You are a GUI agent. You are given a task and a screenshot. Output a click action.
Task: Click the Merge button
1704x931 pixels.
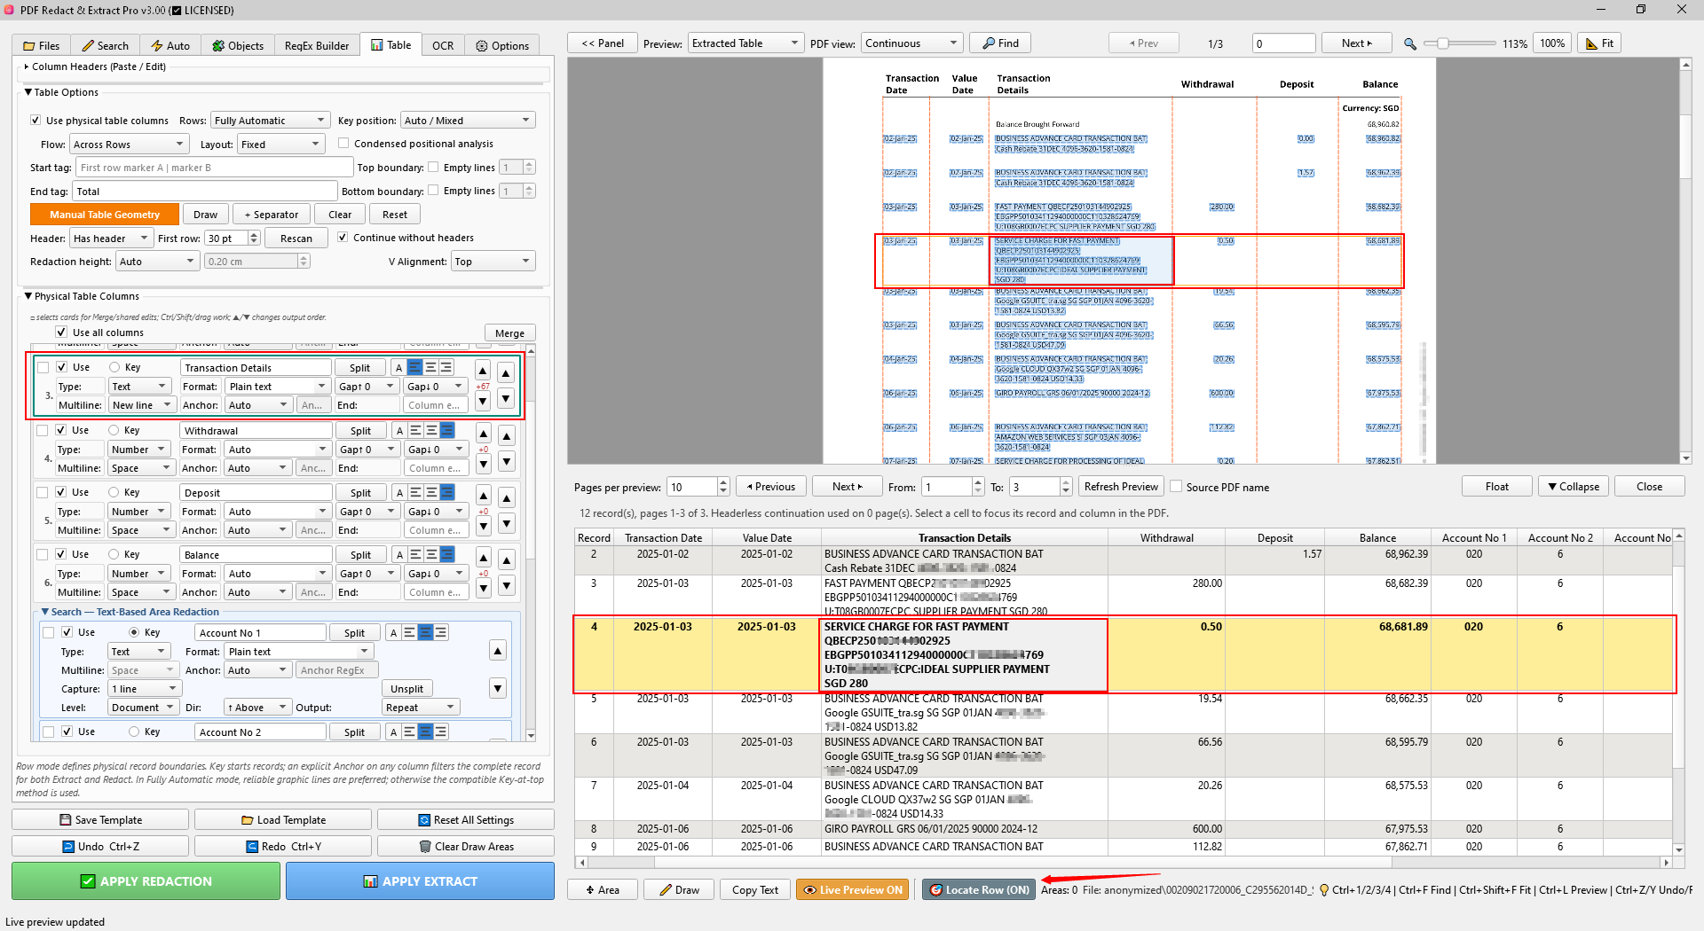click(509, 333)
